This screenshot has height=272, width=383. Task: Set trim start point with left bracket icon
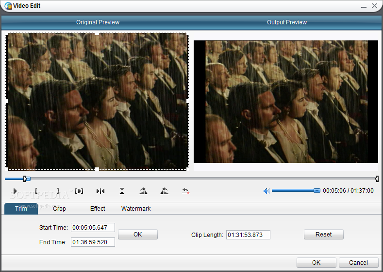36,191
